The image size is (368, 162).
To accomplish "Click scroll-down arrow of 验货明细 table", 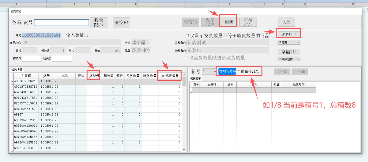I will click(184, 150).
